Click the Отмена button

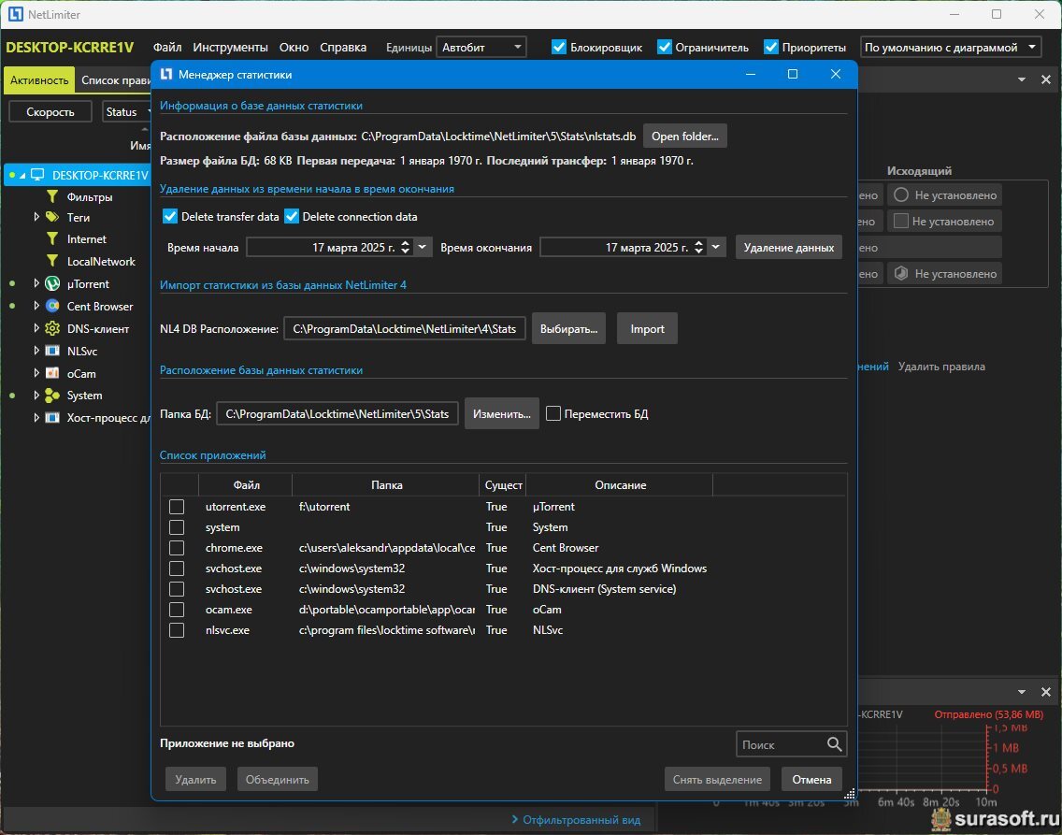[811, 780]
